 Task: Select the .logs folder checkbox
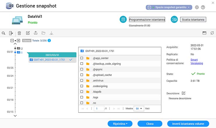tap(82, 97)
